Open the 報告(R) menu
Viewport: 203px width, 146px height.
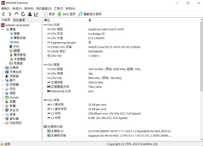click(x=29, y=9)
